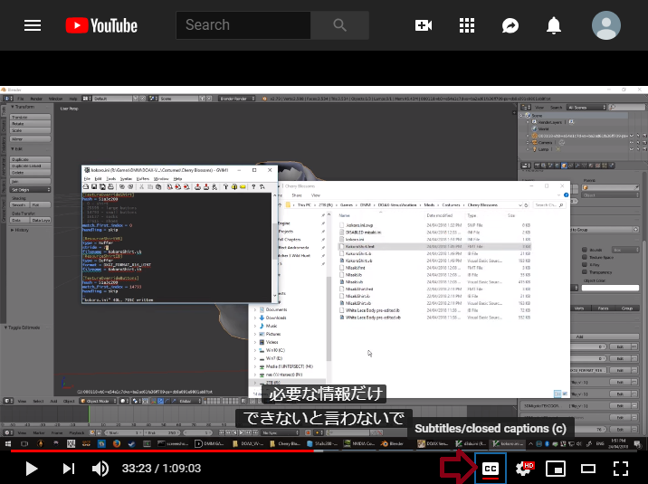
Task: Enter full screen mode
Action: (621, 469)
